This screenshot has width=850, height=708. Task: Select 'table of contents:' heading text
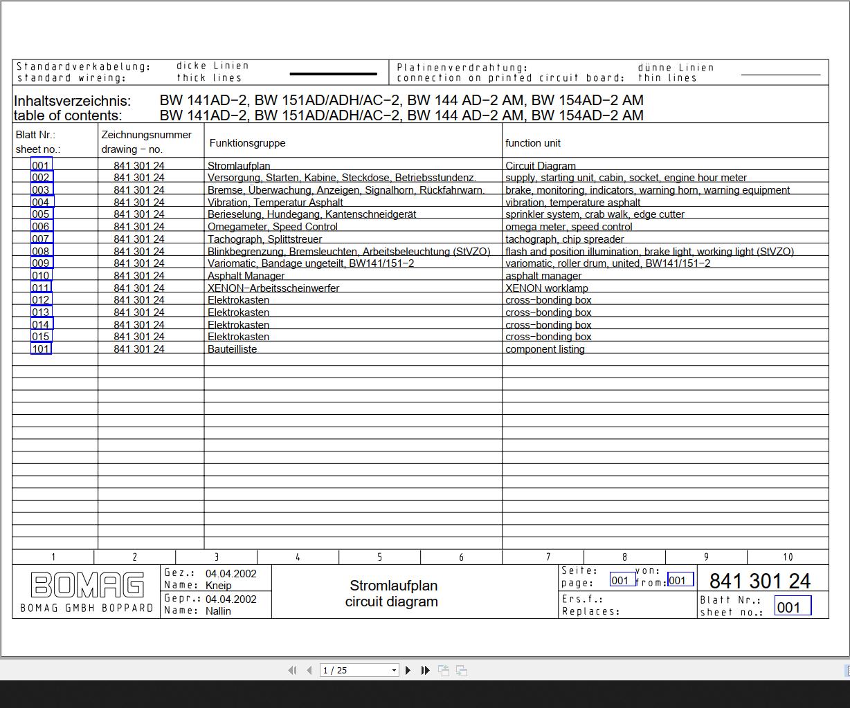click(x=68, y=115)
